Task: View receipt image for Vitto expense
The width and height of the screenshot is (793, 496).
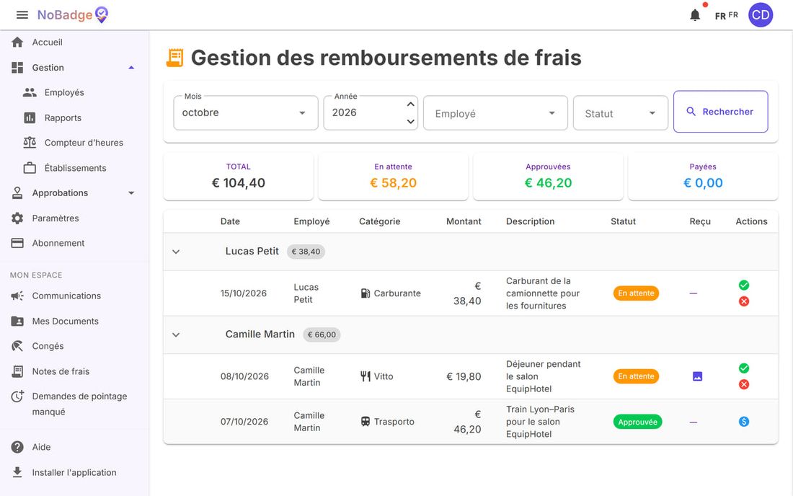Action: click(x=697, y=376)
